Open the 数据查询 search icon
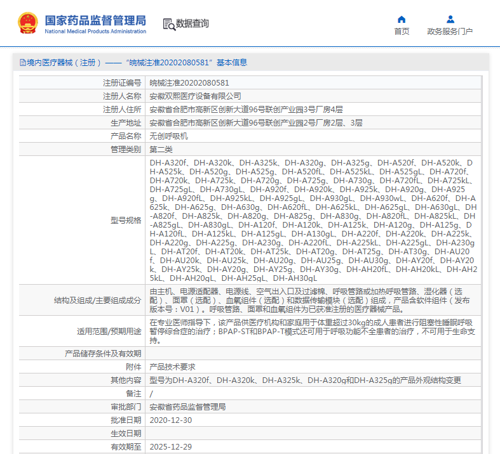500x454 pixels. point(169,24)
